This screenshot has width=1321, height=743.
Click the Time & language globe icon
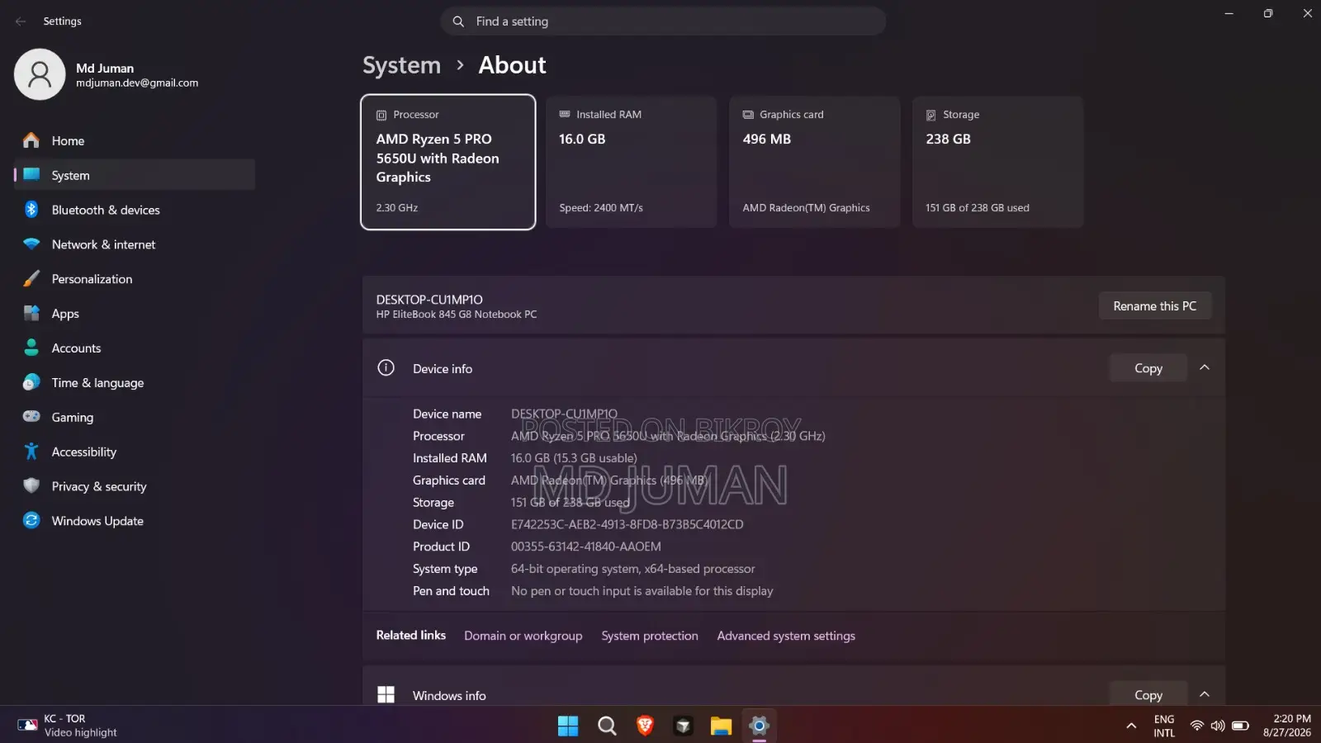click(x=31, y=383)
